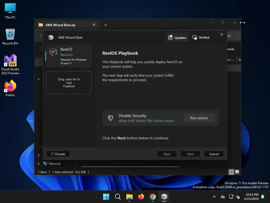Click the network display tray icon
The height and width of the screenshot is (203, 270).
coord(231,197)
